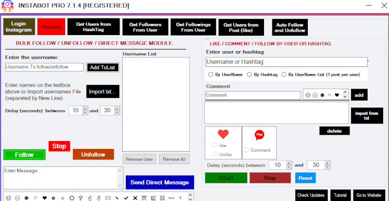Click the red comment bubble icon

pos(259,135)
